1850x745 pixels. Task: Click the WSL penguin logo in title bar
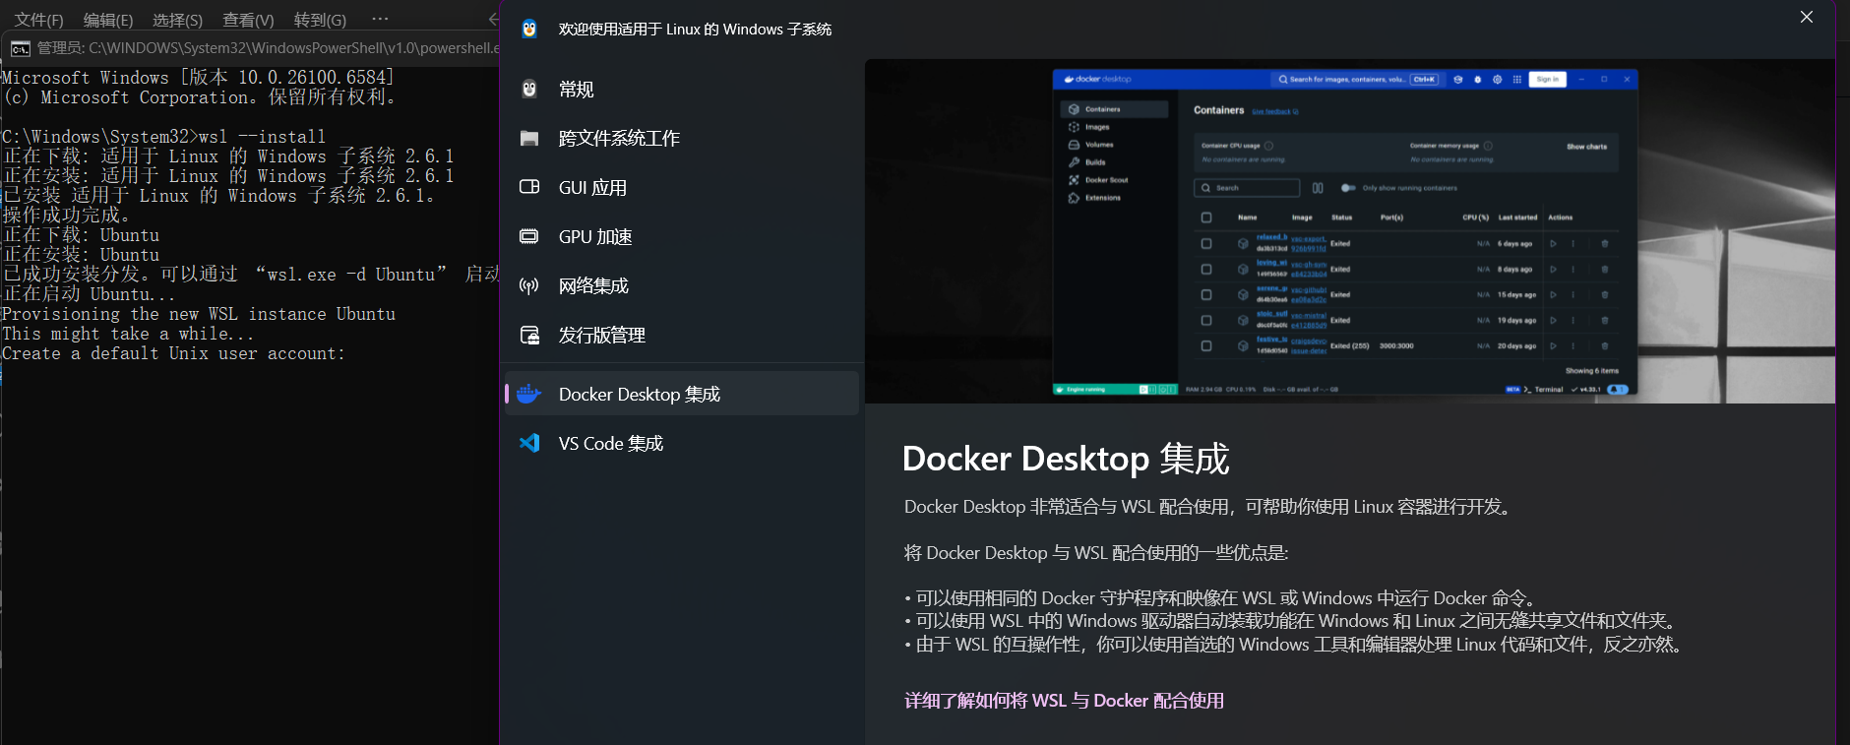coord(529,30)
